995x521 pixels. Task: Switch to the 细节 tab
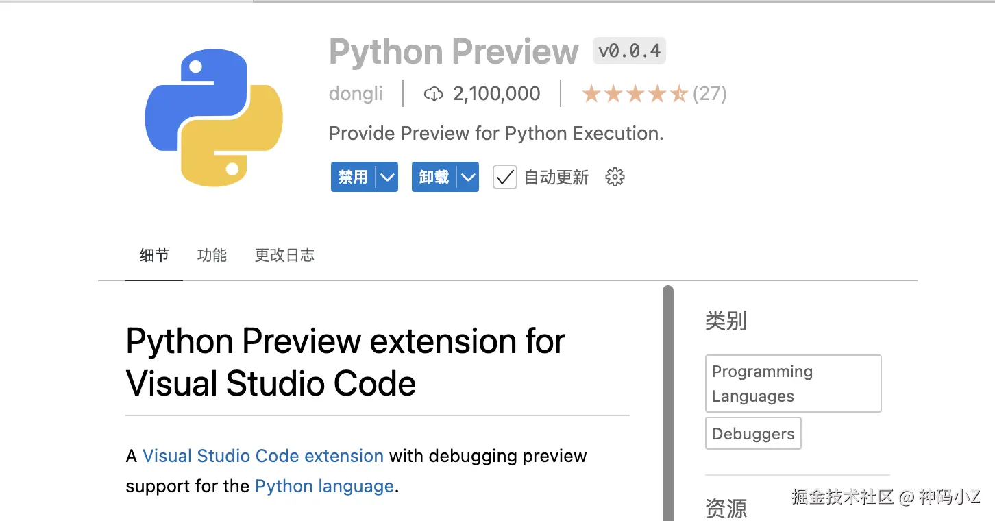[x=154, y=256]
